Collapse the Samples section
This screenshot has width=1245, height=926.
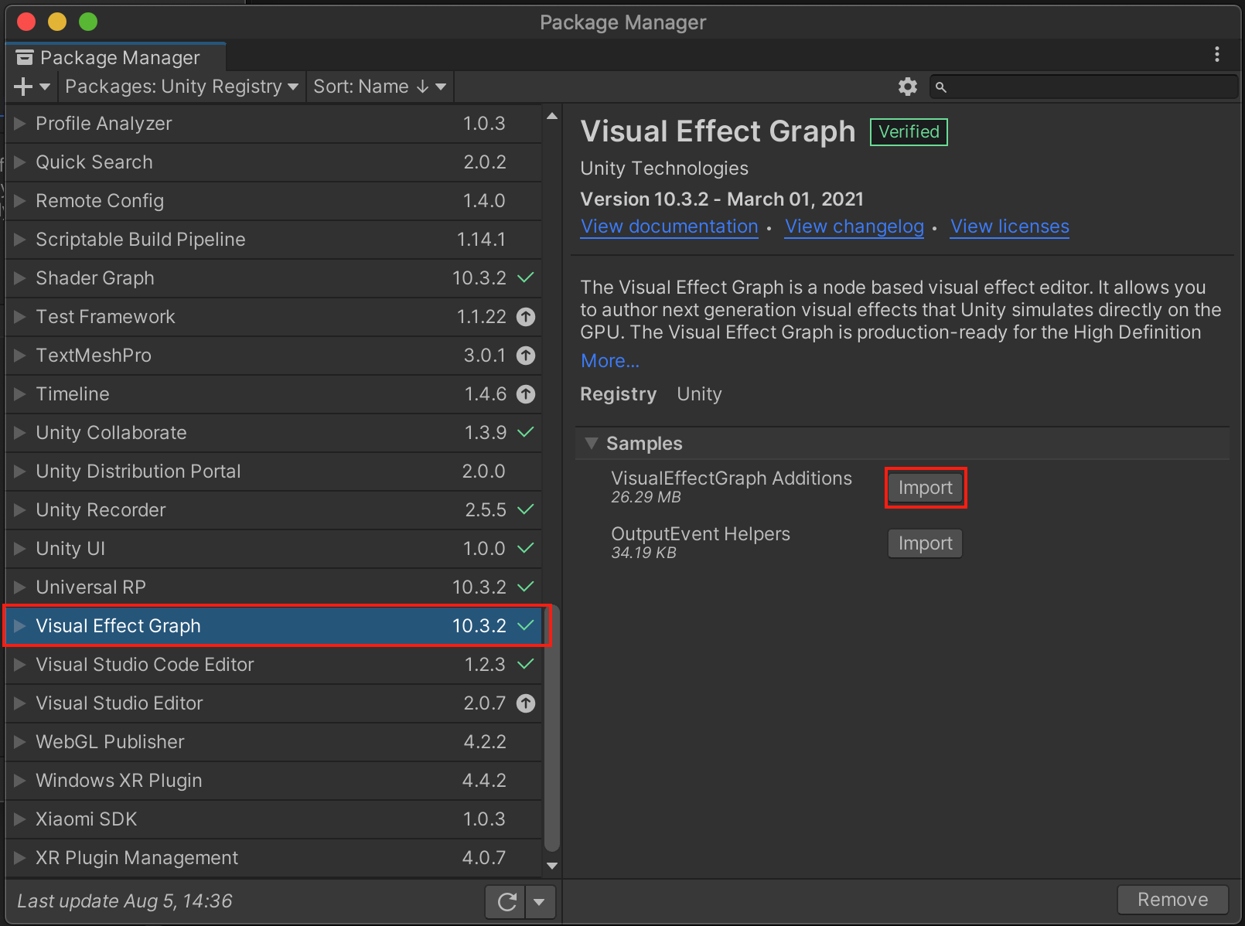[x=592, y=444]
